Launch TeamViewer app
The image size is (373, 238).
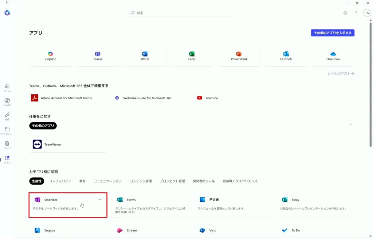click(68, 144)
